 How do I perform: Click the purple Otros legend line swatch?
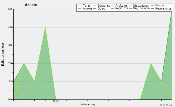coord(94,8)
